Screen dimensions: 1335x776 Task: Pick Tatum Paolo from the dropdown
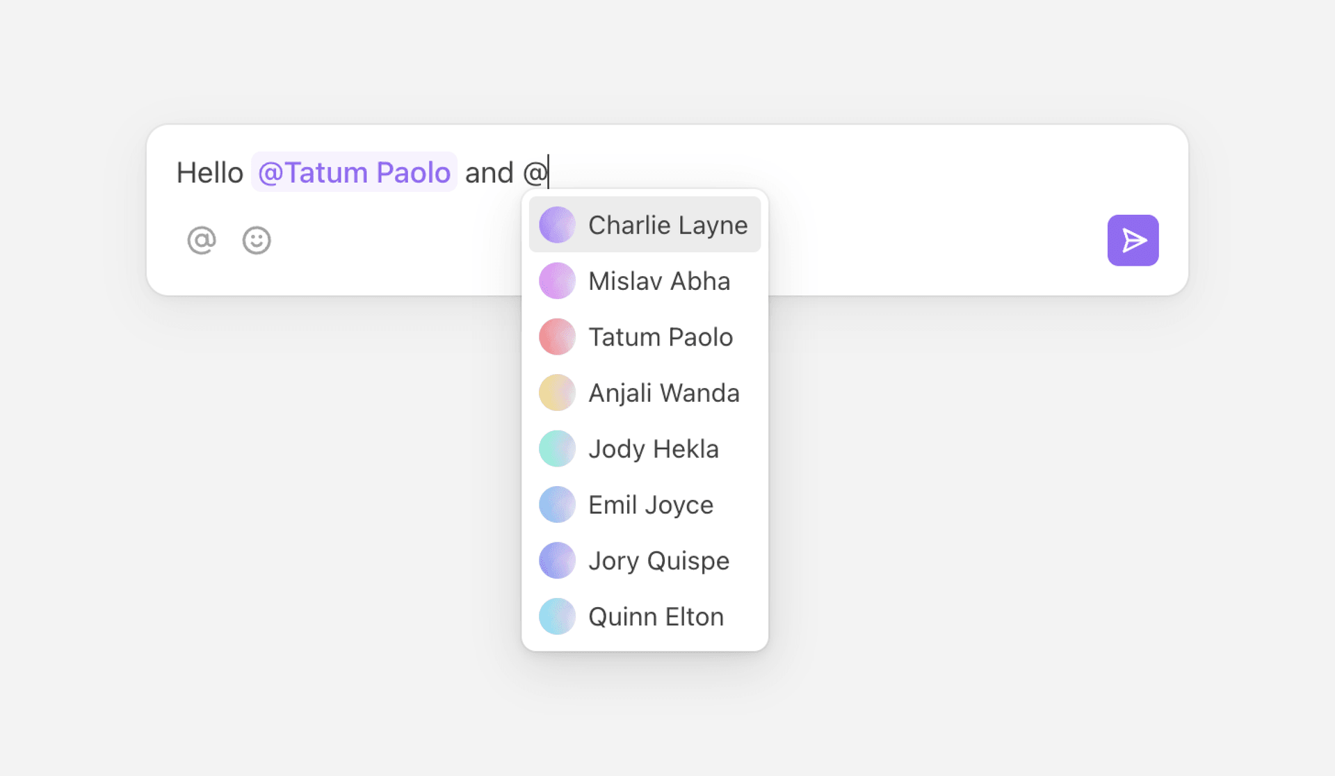click(x=661, y=337)
